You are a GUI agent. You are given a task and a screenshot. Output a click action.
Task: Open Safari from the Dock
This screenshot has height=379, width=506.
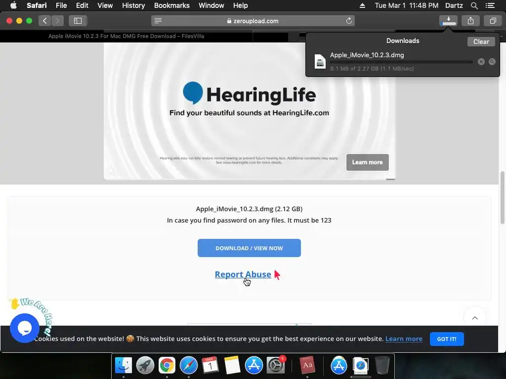pos(188,366)
